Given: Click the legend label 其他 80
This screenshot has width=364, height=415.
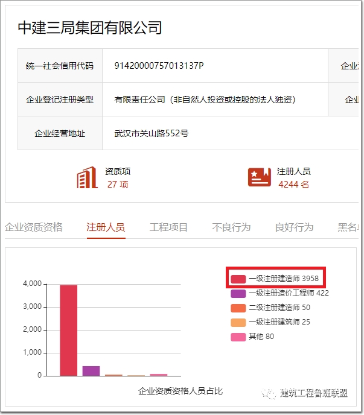Looking at the screenshot, I should pyautogui.click(x=261, y=337).
